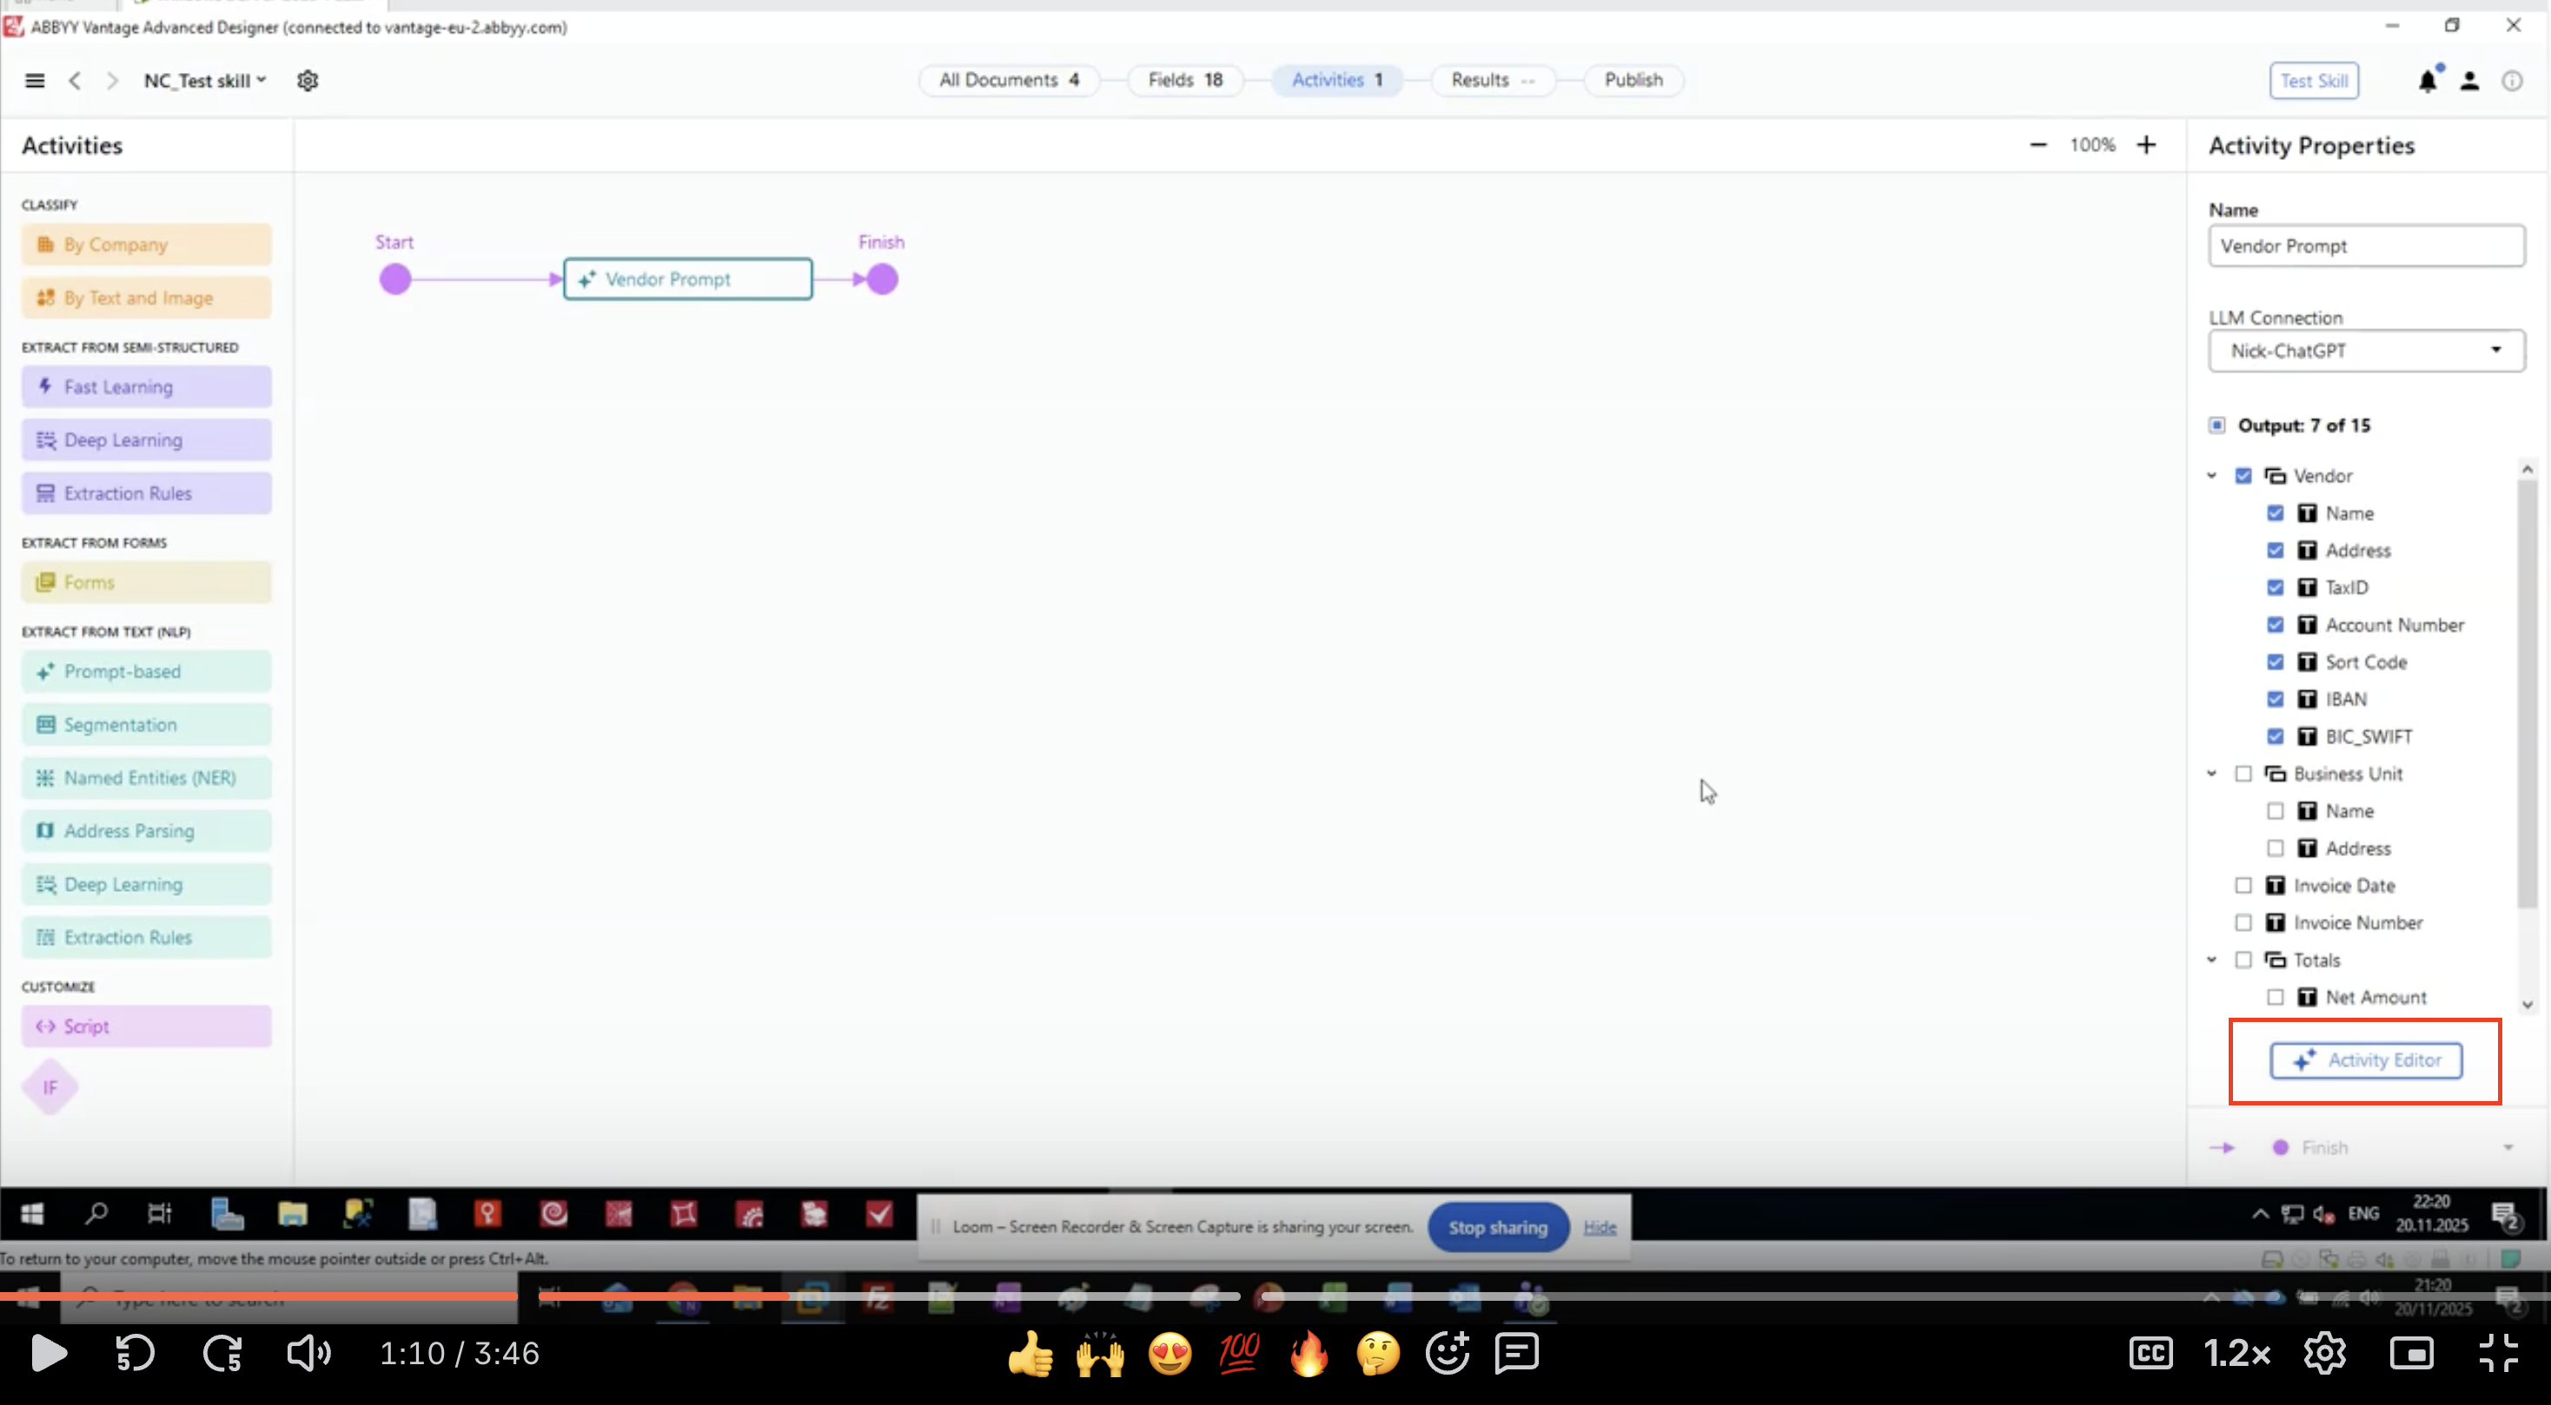Open the hamburger menu icon
Image resolution: width=2551 pixels, height=1405 pixels.
[x=35, y=80]
